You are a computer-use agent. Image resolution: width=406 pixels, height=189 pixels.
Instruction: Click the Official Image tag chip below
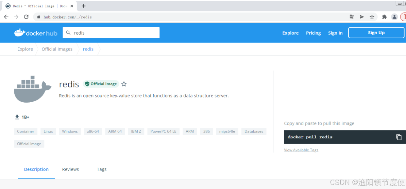pyautogui.click(x=29, y=144)
